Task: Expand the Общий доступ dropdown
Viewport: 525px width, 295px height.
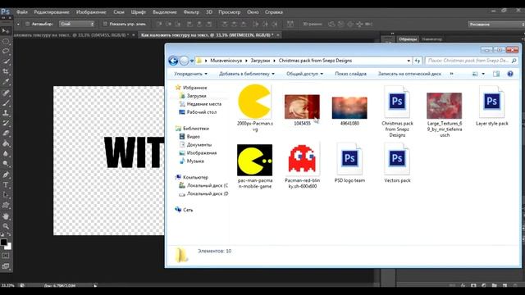Action: point(304,74)
